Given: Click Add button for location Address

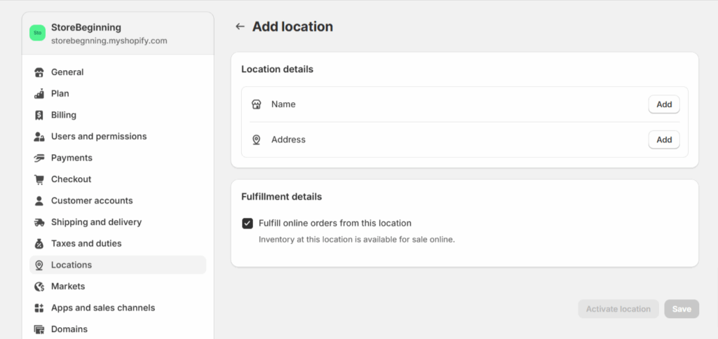Looking at the screenshot, I should (663, 139).
